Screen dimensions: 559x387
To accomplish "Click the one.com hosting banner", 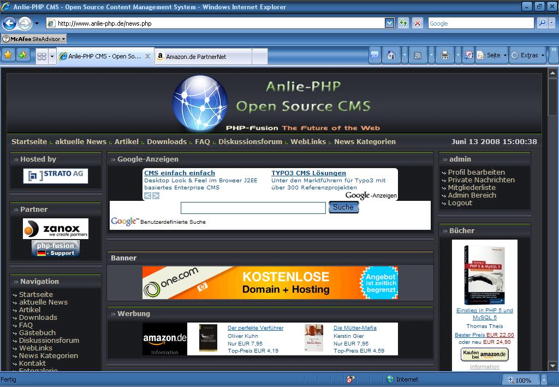I will click(x=270, y=283).
